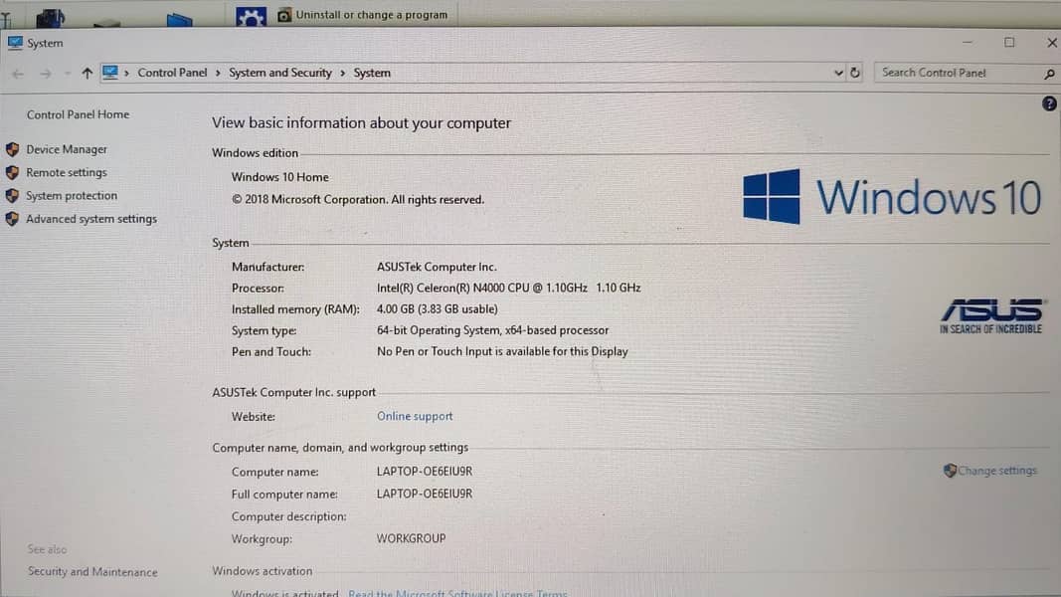Open Device Manager from the sidebar

click(x=67, y=149)
